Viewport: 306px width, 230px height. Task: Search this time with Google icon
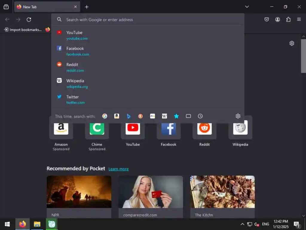point(105,116)
